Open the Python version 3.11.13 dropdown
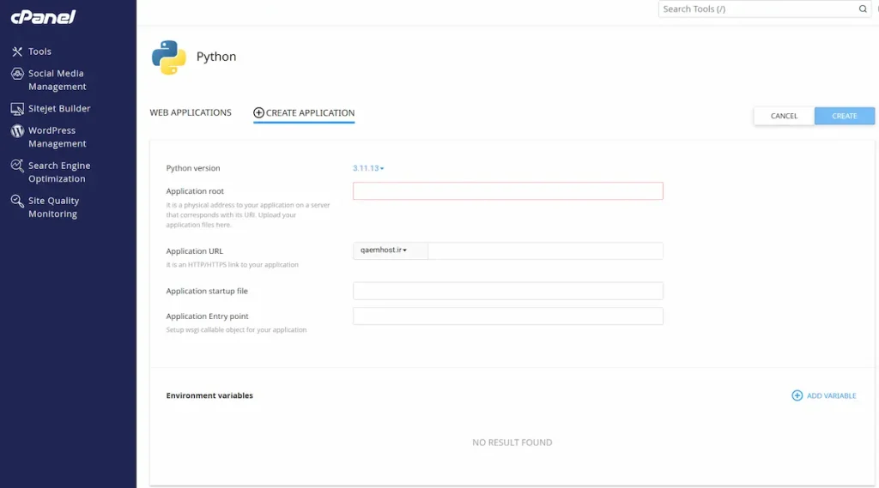Image resolution: width=879 pixels, height=488 pixels. tap(368, 168)
